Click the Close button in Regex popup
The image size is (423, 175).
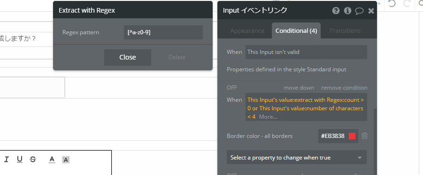tap(128, 57)
